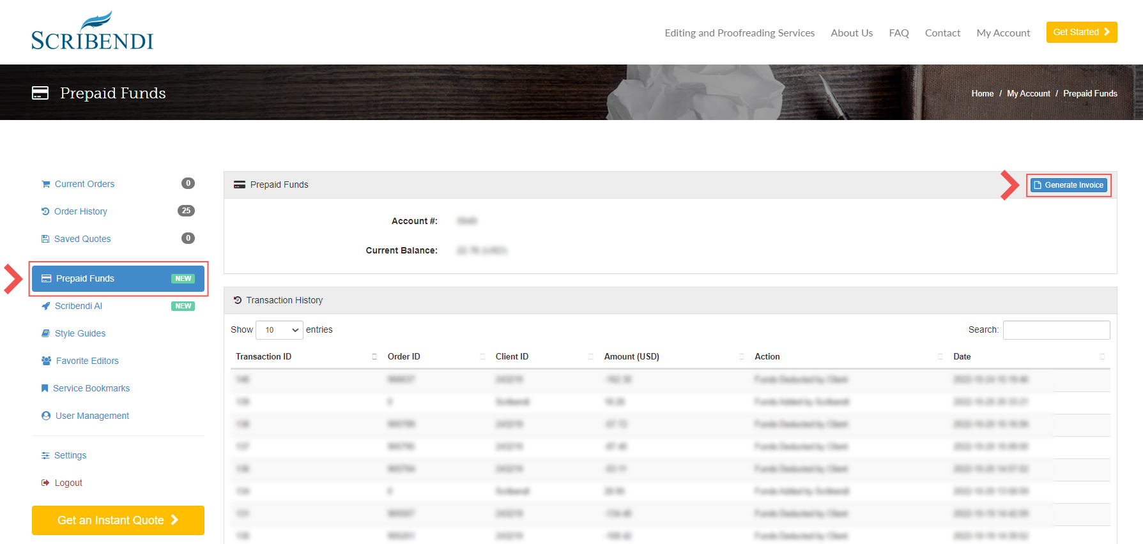Open the Settings link
1143x544 pixels.
[x=70, y=455]
